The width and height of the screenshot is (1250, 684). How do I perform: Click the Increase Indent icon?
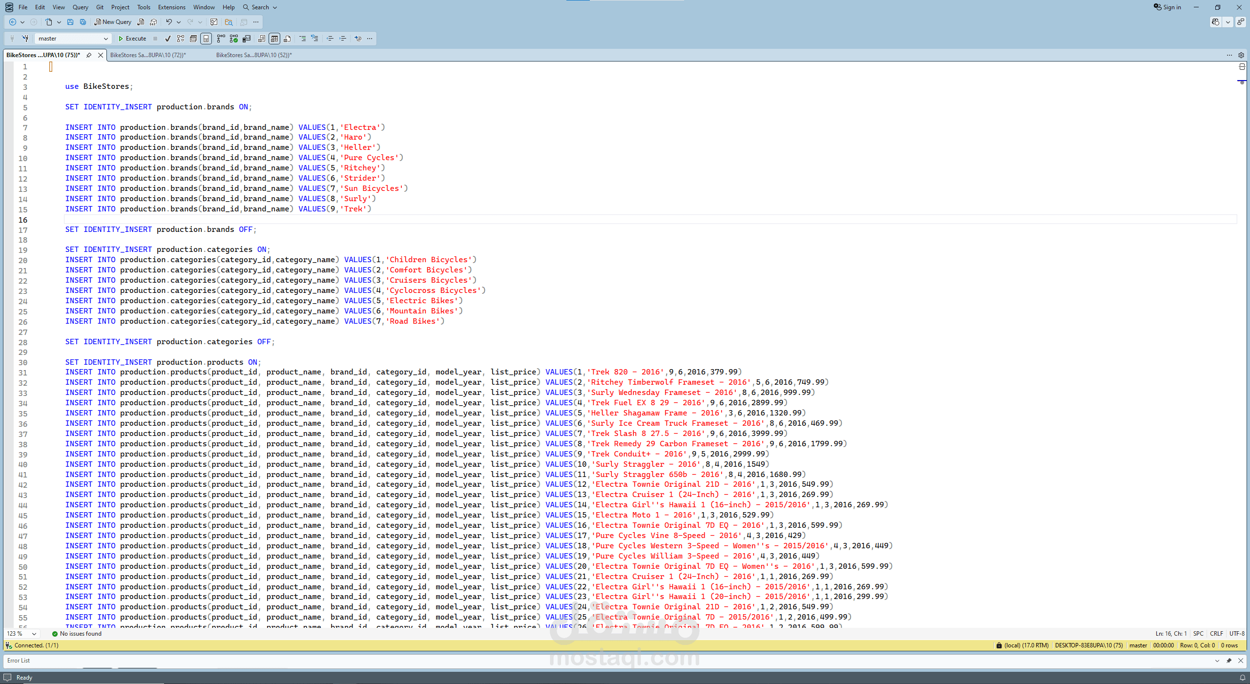(x=343, y=39)
